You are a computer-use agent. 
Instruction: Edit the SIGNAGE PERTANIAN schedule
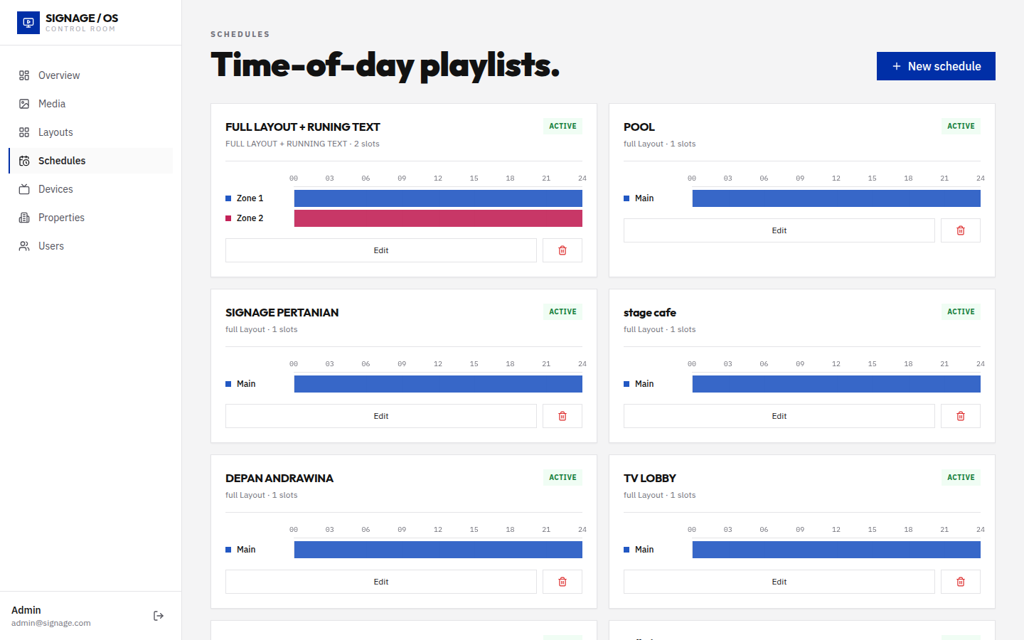point(381,416)
